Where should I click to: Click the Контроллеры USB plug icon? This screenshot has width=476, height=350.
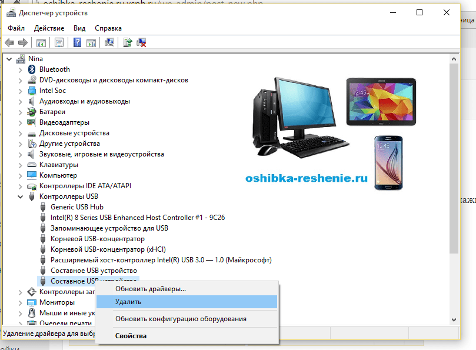tap(32, 196)
